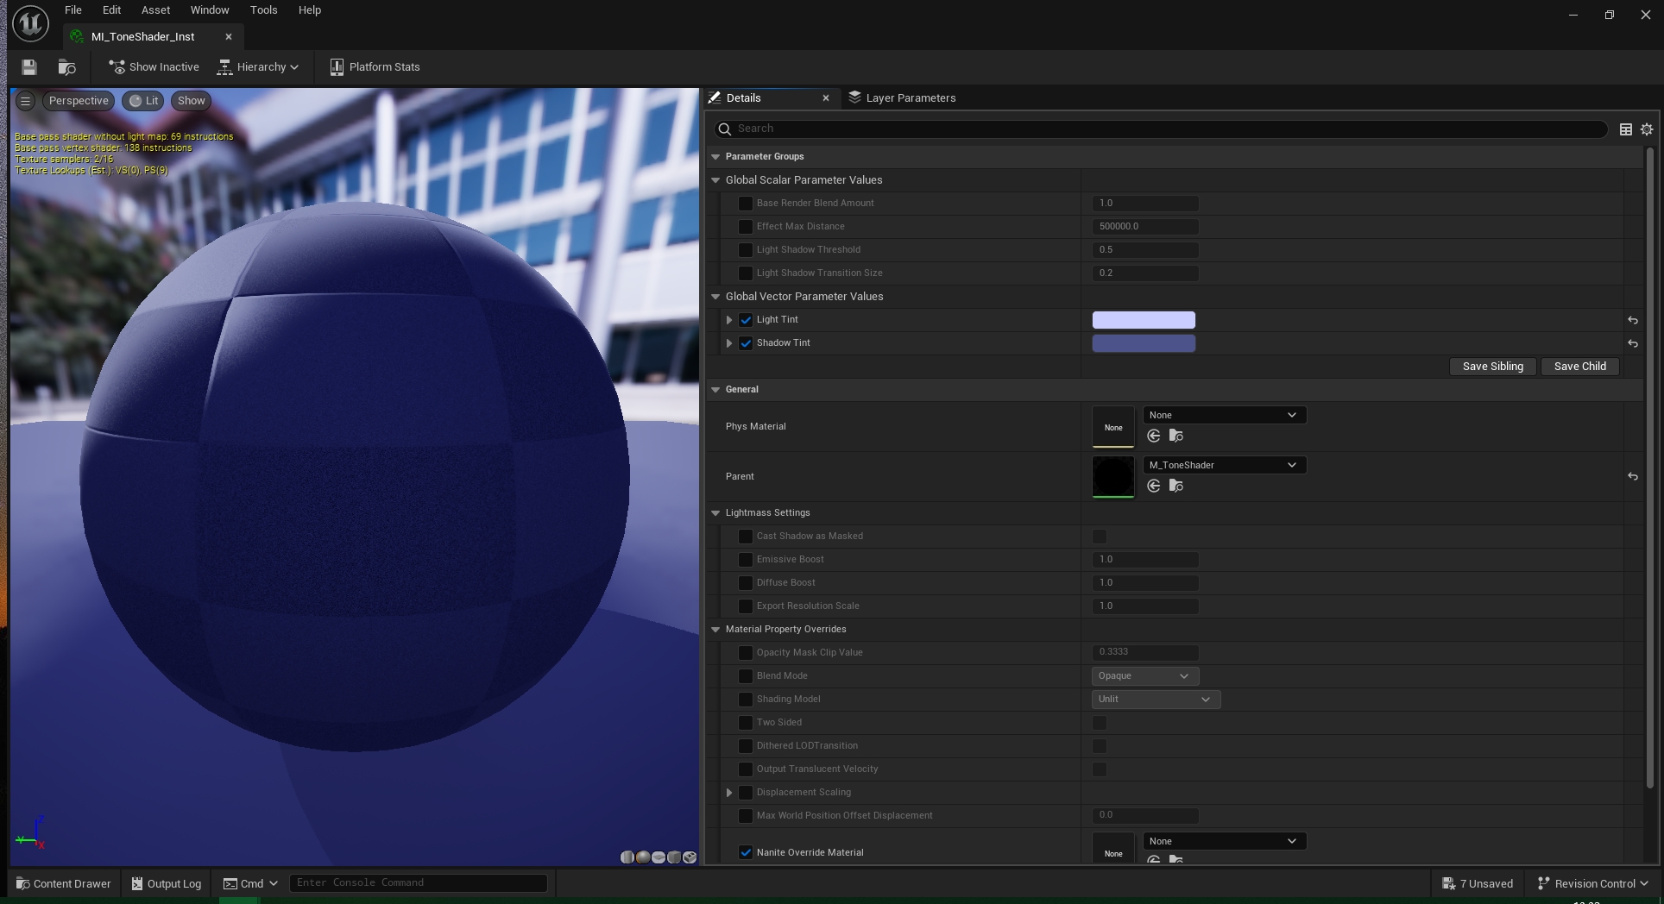
Task: Browse to Parent material M_ToneShader
Action: (x=1176, y=486)
